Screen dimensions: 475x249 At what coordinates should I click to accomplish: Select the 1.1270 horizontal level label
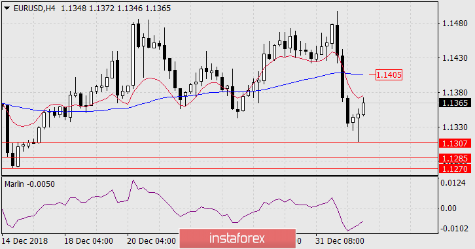tap(455, 169)
